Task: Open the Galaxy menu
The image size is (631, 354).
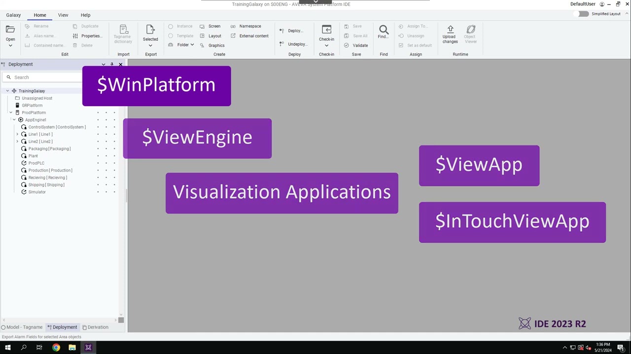Action: [13, 15]
